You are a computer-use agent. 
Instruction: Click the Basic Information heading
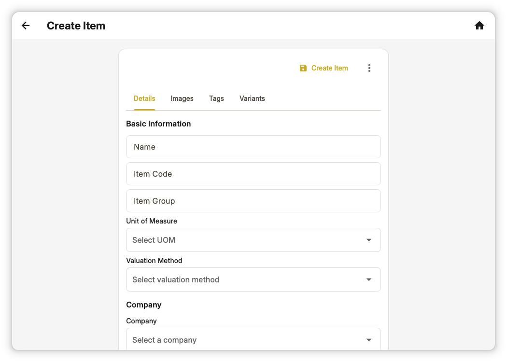click(x=158, y=124)
